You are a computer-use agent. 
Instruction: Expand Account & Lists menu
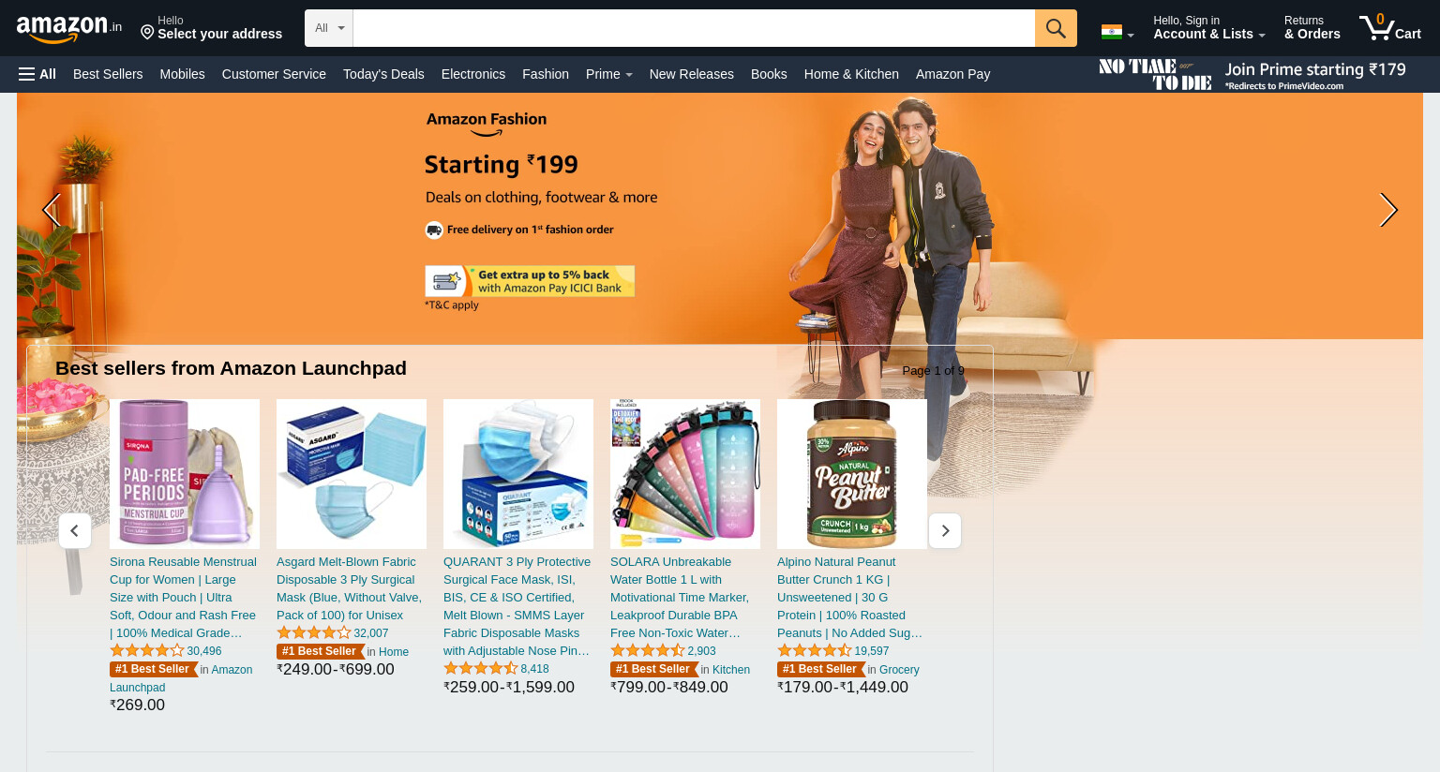[1208, 28]
